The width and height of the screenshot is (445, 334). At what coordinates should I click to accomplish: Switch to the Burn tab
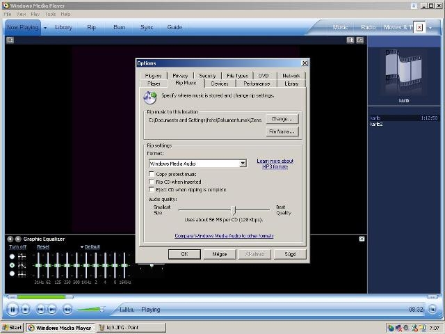click(119, 27)
